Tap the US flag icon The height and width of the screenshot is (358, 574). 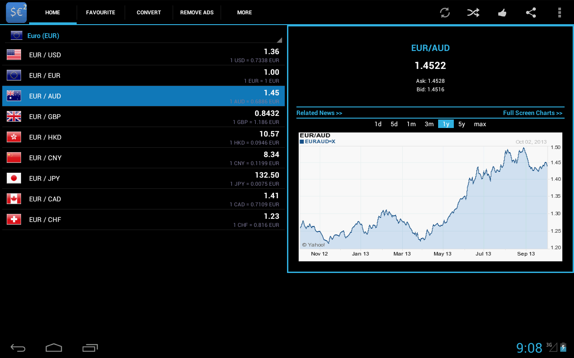[x=14, y=55]
